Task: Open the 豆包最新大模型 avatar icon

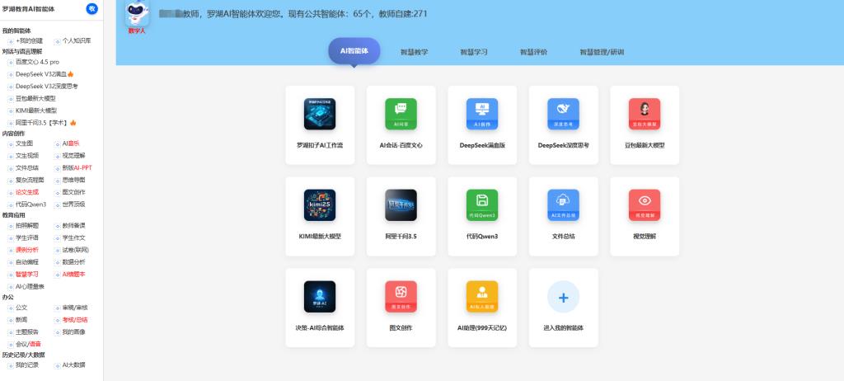Action: click(x=645, y=114)
